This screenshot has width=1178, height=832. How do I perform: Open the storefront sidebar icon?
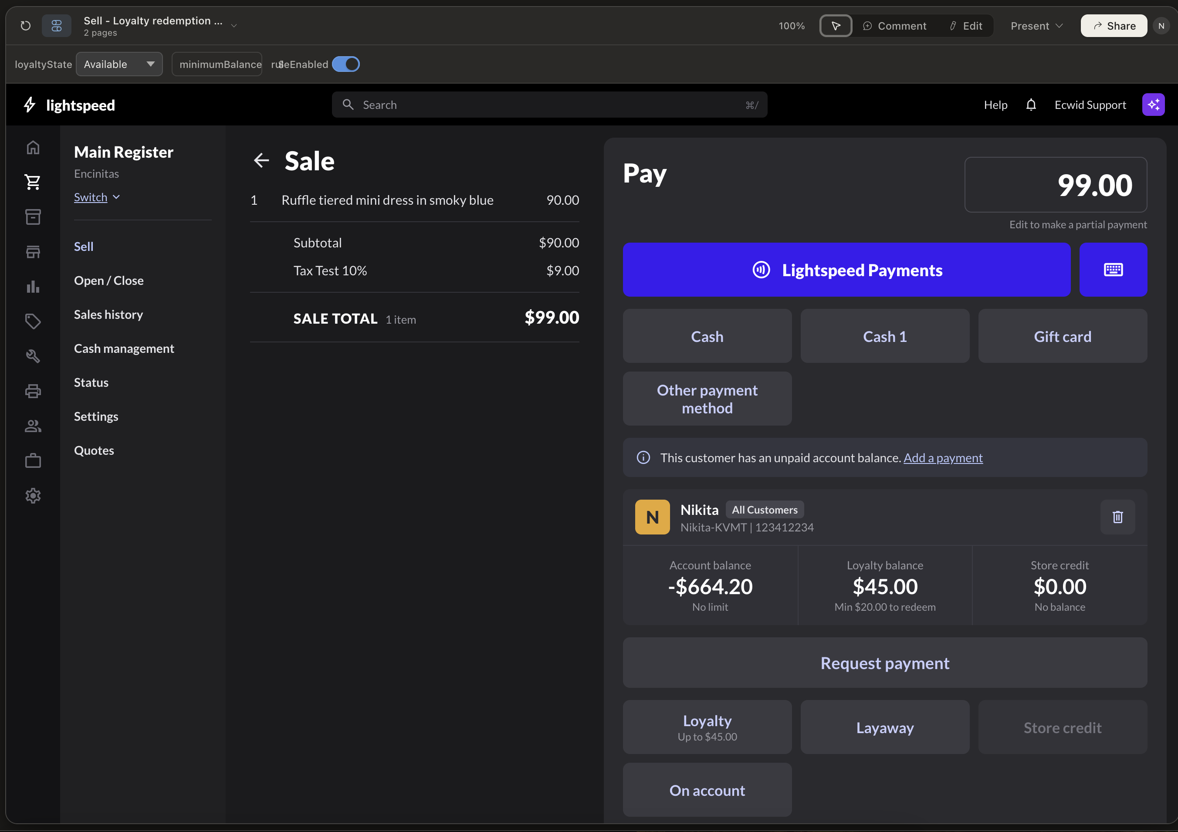(x=33, y=251)
